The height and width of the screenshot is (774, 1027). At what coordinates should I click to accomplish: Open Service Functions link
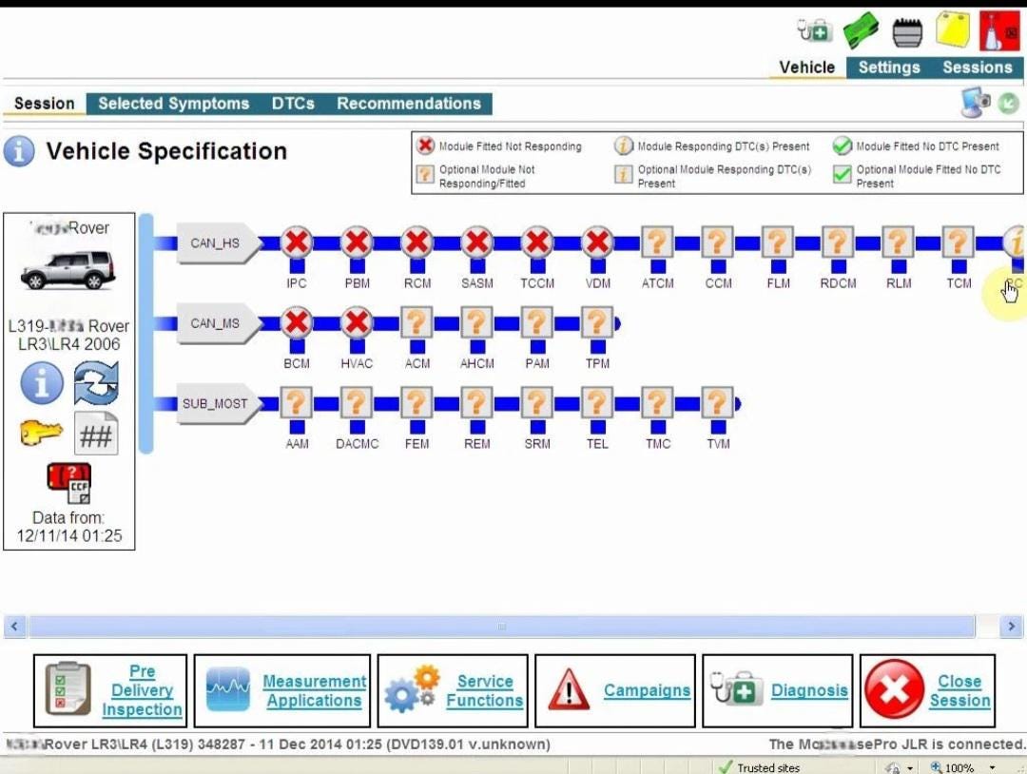[x=453, y=690]
